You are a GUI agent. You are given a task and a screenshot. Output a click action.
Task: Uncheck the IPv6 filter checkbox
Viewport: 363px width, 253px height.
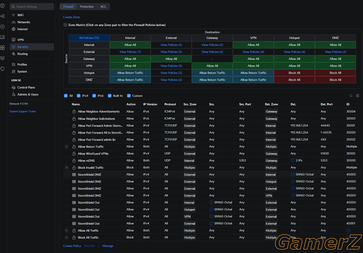[94, 96]
